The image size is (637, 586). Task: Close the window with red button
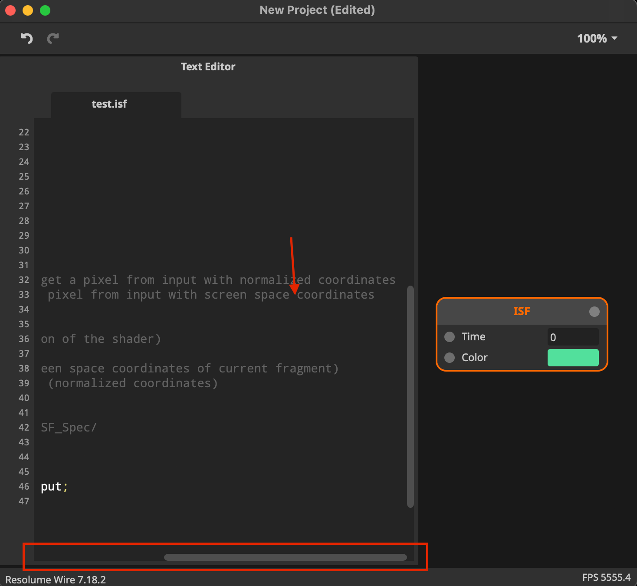point(10,10)
